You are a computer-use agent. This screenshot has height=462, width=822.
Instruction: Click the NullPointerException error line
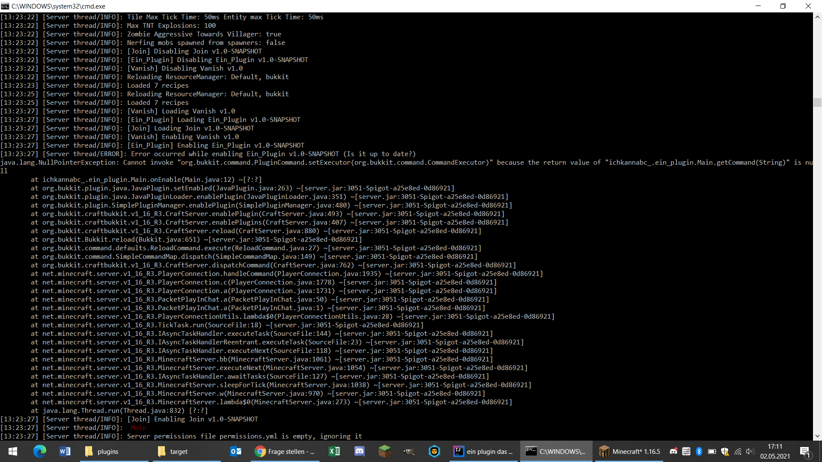(406, 166)
